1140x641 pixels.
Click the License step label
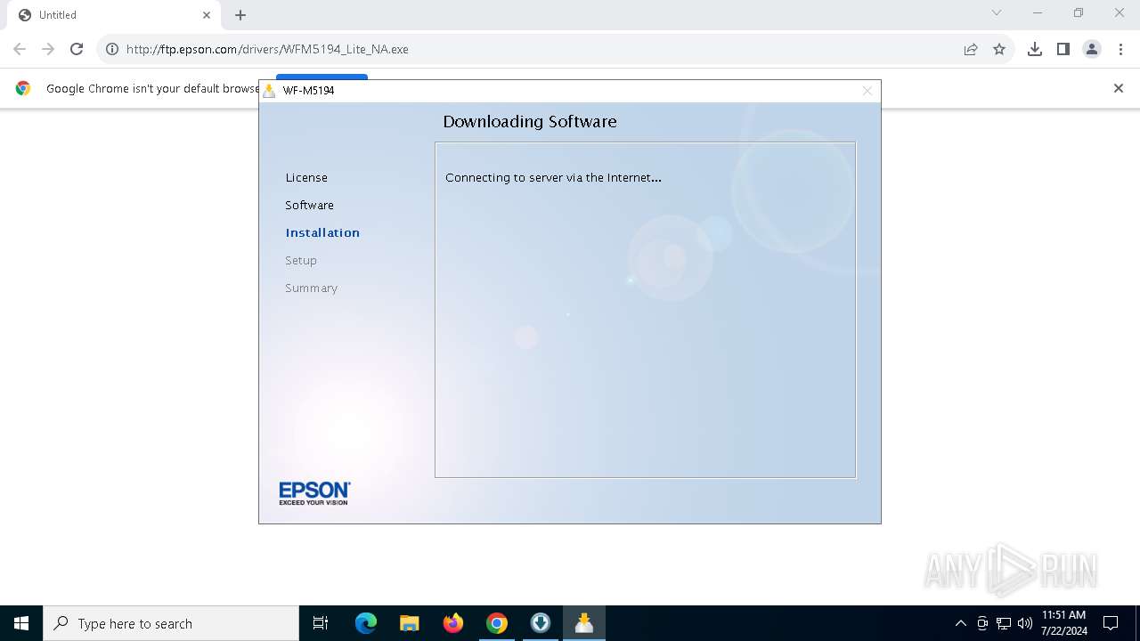(306, 178)
